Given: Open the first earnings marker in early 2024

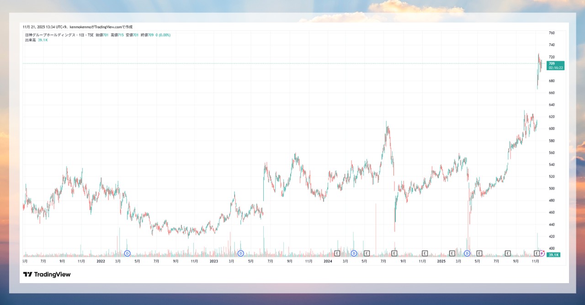Looking at the screenshot, I should click(337, 253).
